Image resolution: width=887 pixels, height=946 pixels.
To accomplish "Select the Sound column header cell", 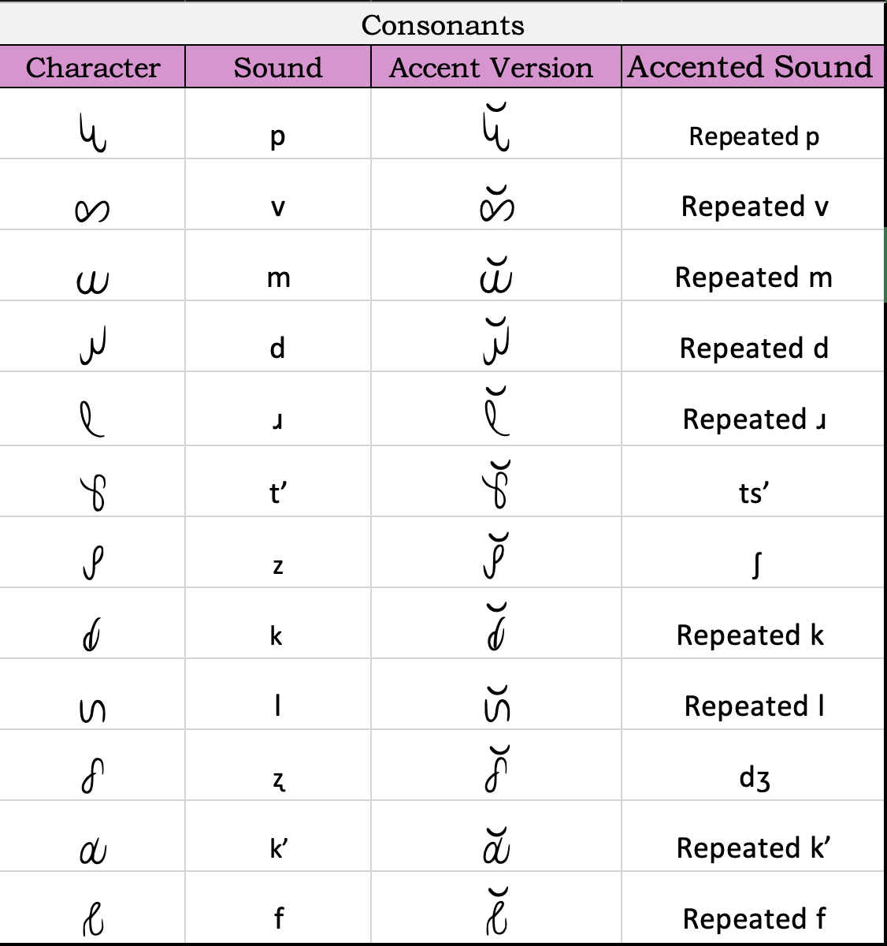I will tap(277, 67).
